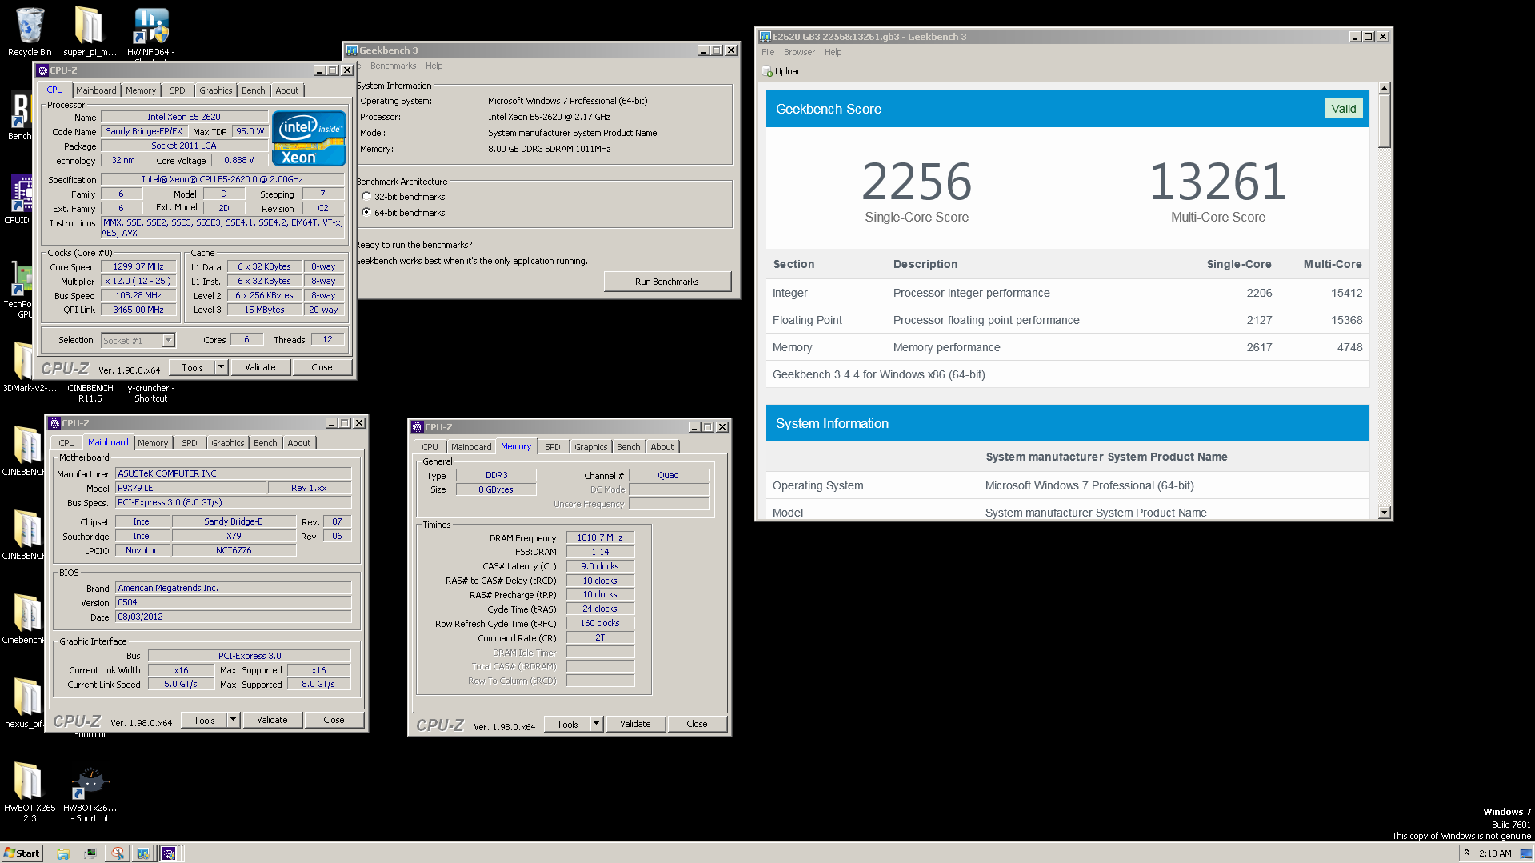
Task: Click the single-core score 2256
Action: pos(917,182)
